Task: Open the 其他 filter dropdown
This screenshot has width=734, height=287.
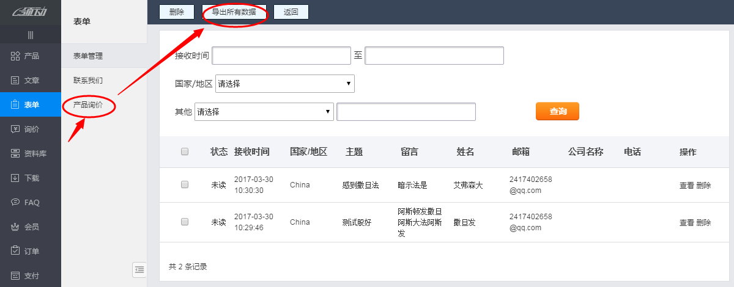Action: (x=264, y=112)
